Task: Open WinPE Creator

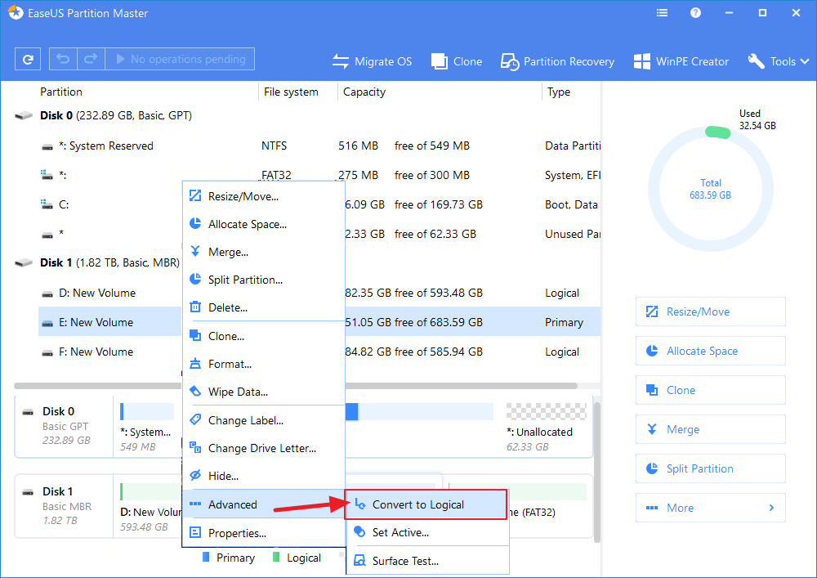Action: pos(681,61)
